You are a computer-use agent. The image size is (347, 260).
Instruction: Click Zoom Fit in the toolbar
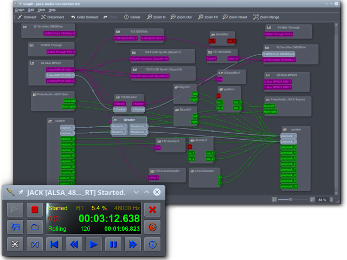tap(207, 17)
